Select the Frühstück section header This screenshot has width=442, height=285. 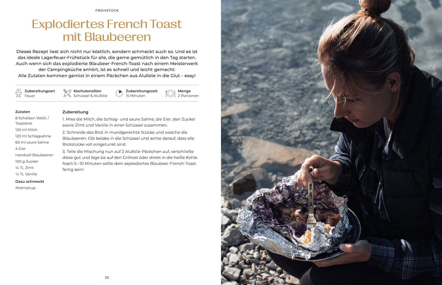tap(107, 10)
